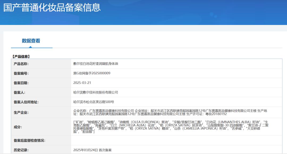Select the history entry 2025年03月24日 首次备案
Screen dimensions: 287x154
click(92, 150)
